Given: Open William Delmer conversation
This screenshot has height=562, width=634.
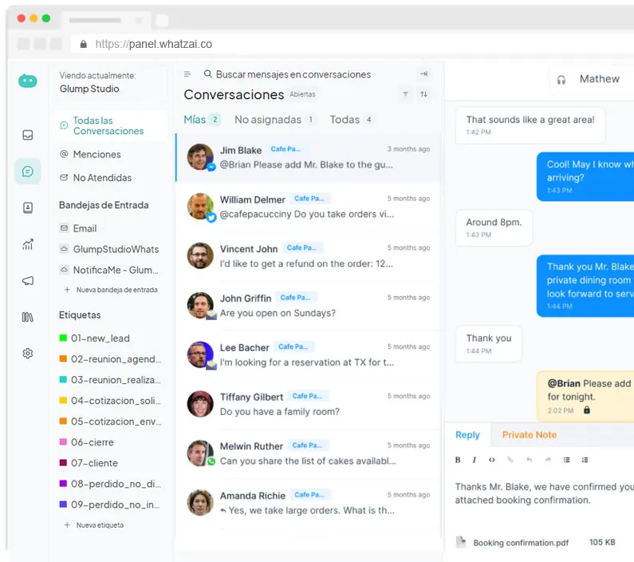Looking at the screenshot, I should coord(308,207).
